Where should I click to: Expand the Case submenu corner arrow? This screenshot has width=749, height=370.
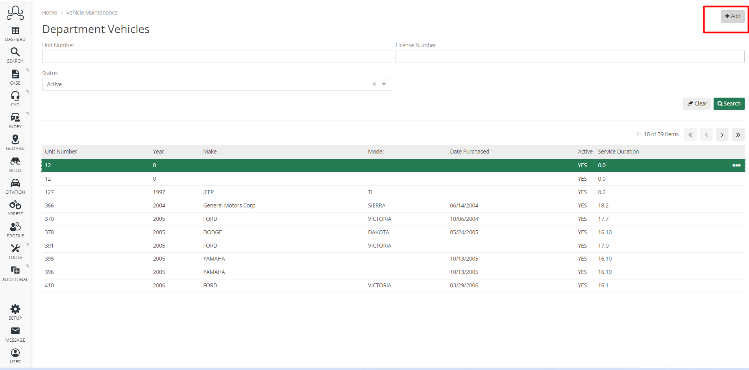pyautogui.click(x=28, y=70)
